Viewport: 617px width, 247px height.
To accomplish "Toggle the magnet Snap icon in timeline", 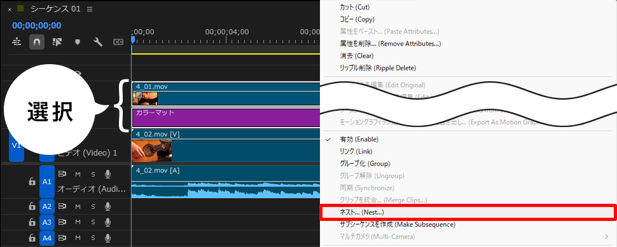I will pyautogui.click(x=37, y=42).
